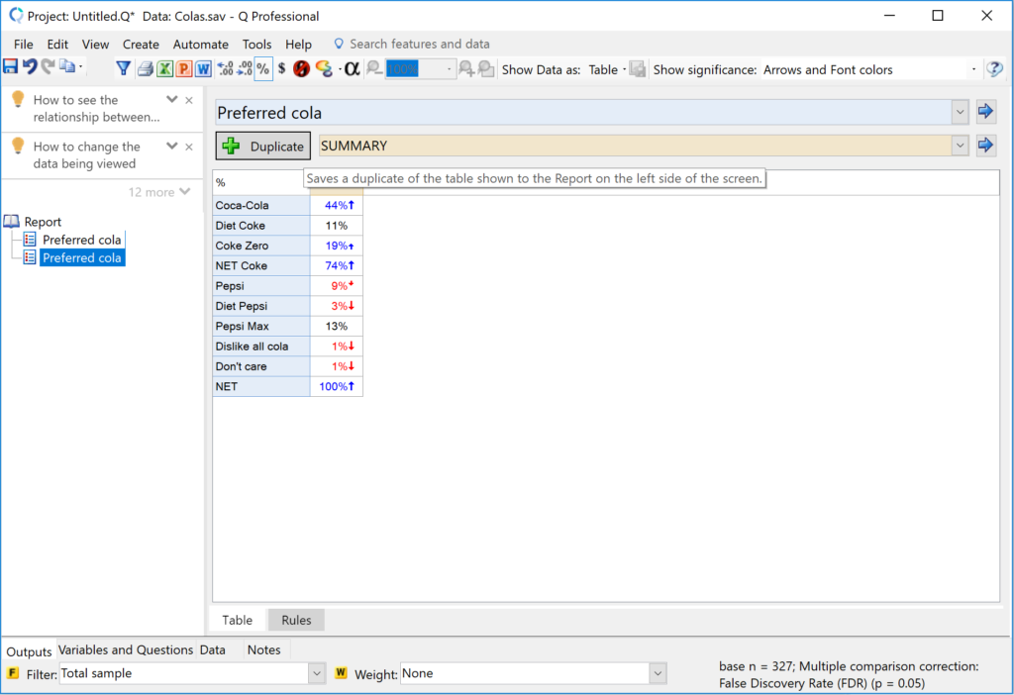Open the Edit menu
The width and height of the screenshot is (1014, 695).
point(57,44)
